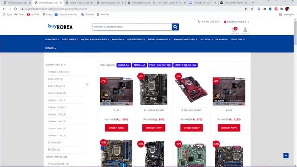
Task: Expand the LAPTOP & ACCESSORIES dropdown
Action: pyautogui.click(x=95, y=39)
